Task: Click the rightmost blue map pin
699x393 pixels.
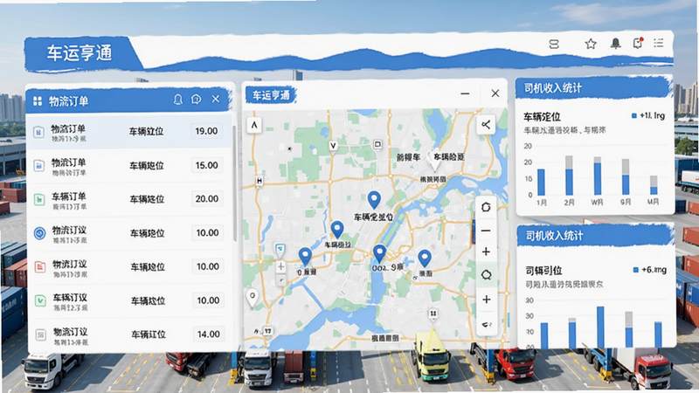Action: [425, 258]
